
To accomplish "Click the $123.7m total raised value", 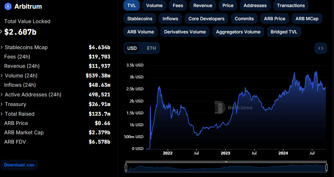I will 99,114.
